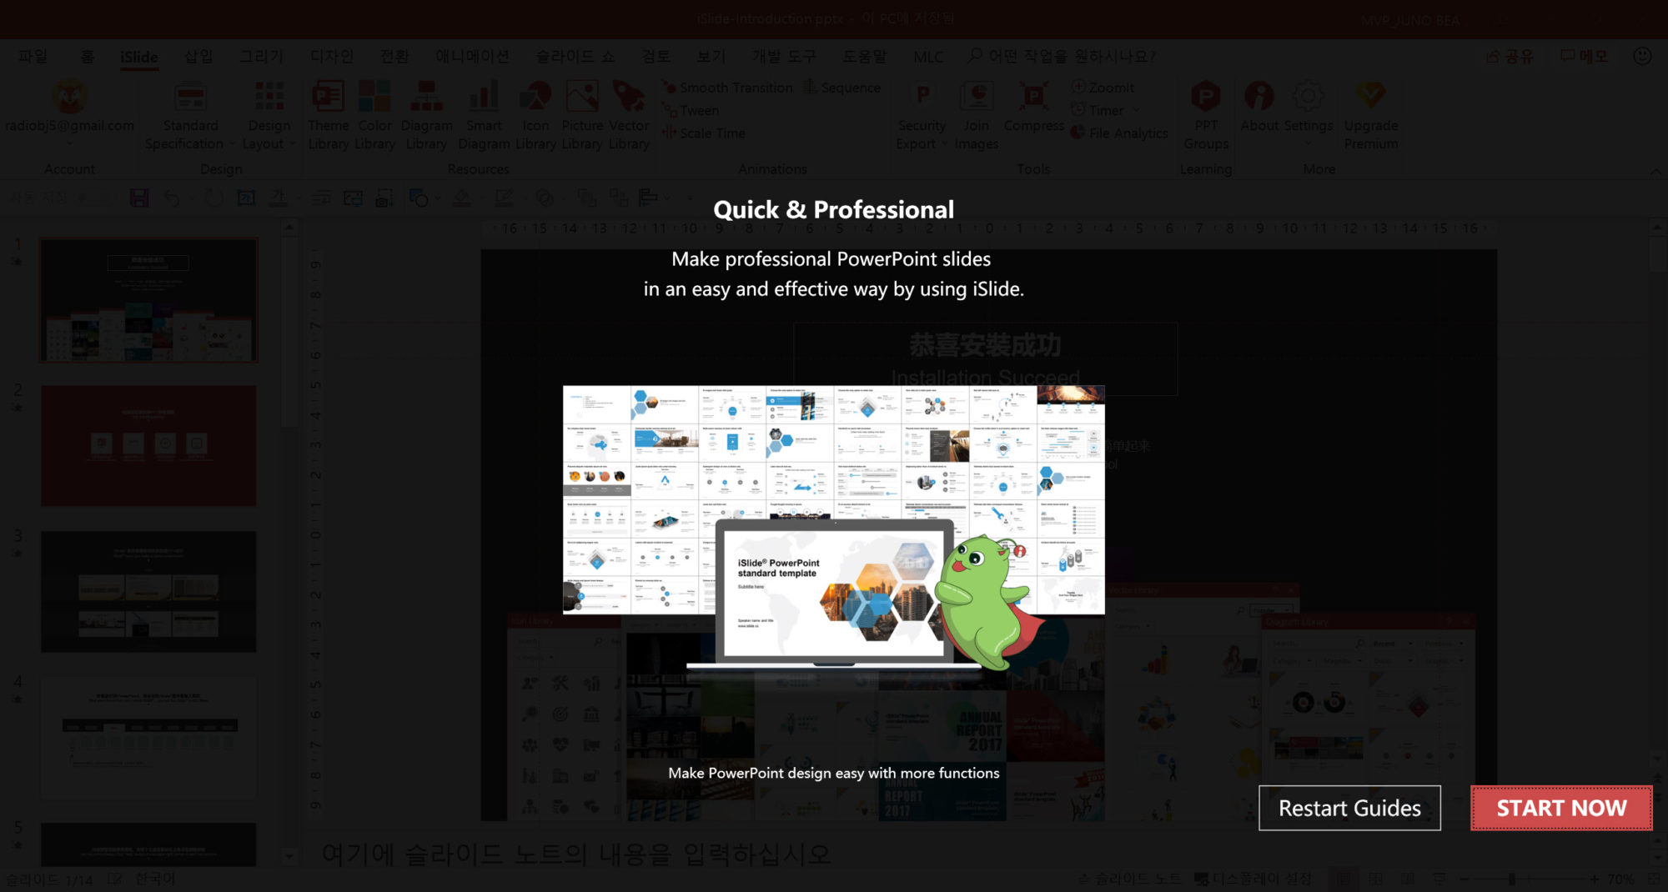Screen dimensions: 1668x892
Task: Click the Sequence animation tool
Action: [842, 88]
